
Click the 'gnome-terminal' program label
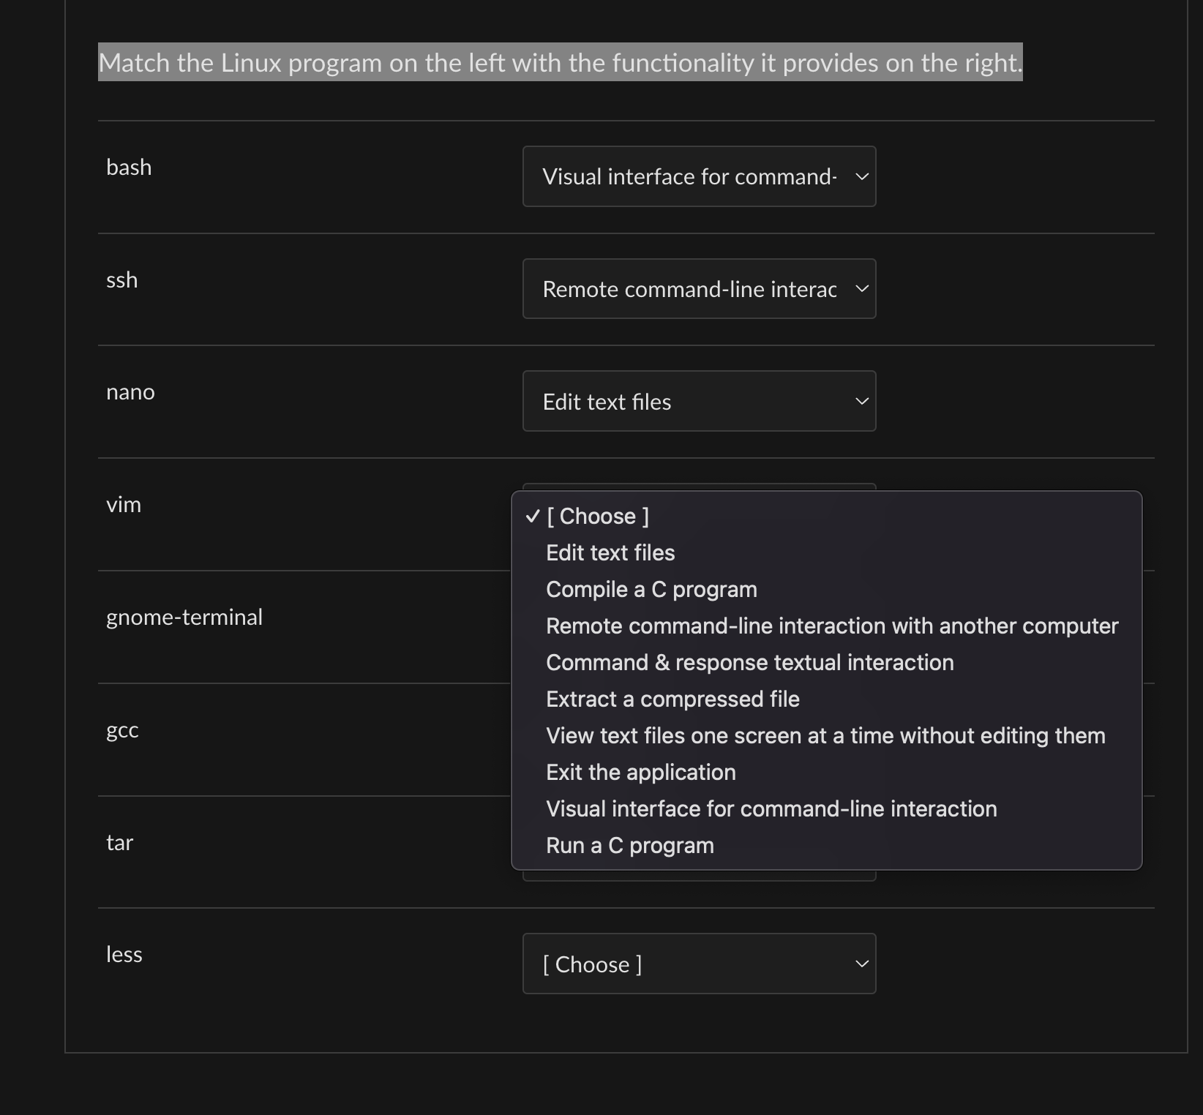184,617
